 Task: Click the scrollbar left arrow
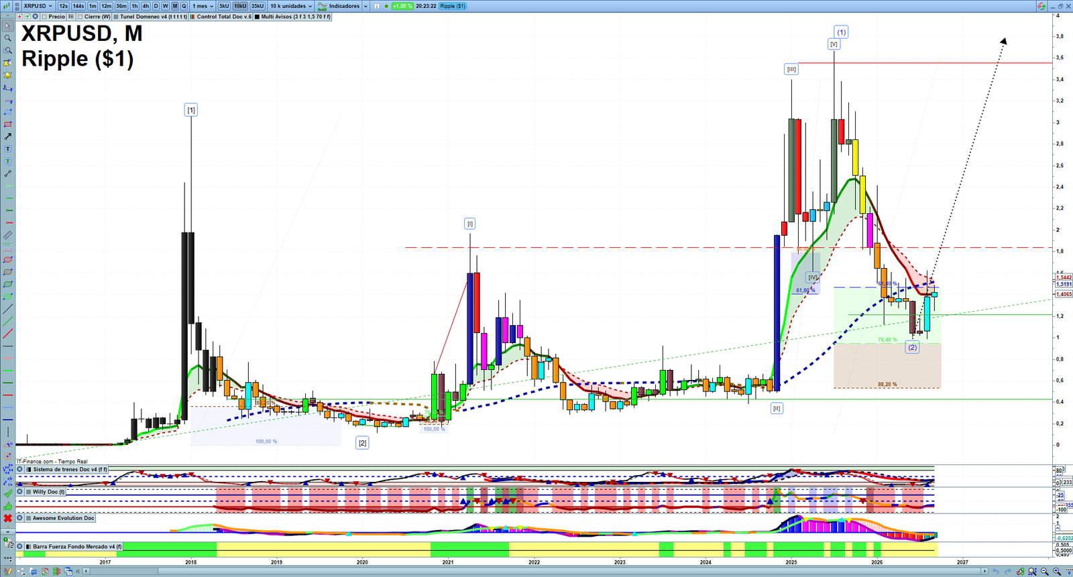[86, 571]
